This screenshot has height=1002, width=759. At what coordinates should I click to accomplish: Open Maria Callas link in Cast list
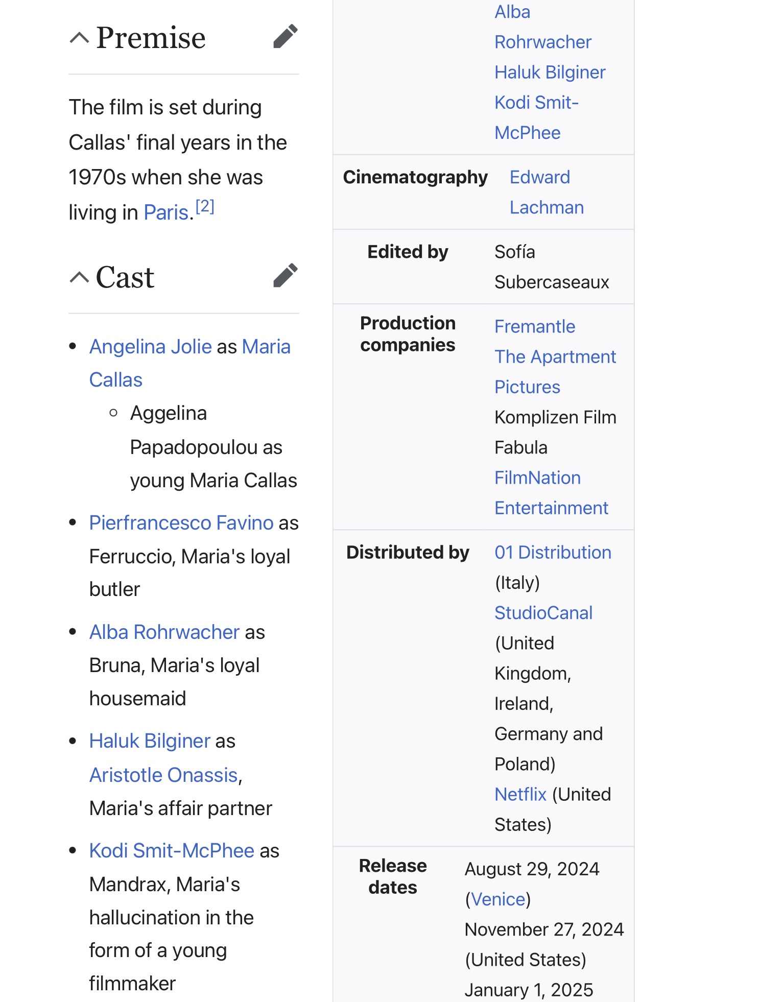(190, 363)
